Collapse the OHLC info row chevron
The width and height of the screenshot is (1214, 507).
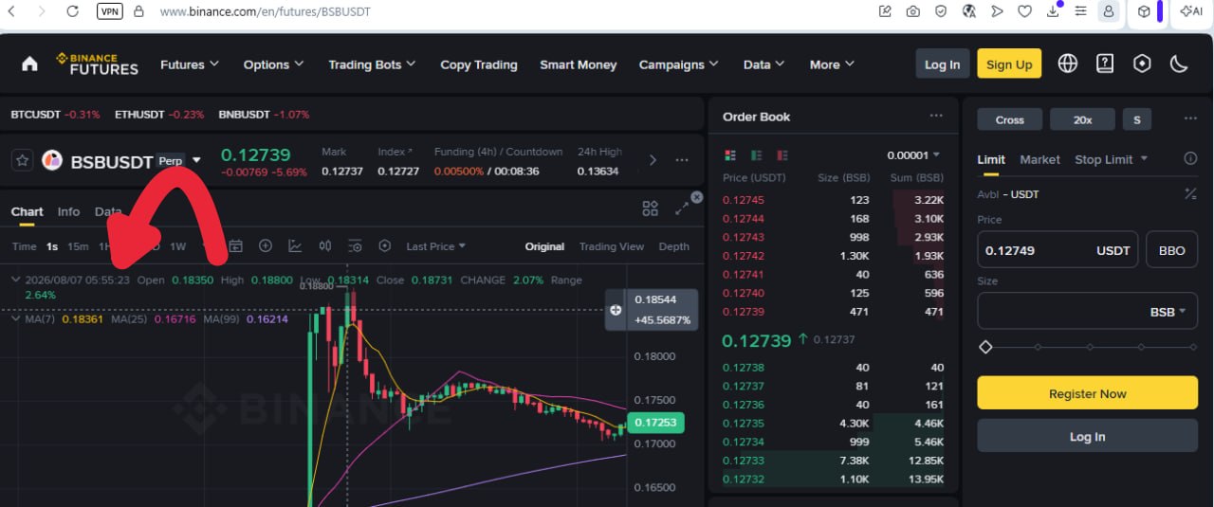point(15,280)
